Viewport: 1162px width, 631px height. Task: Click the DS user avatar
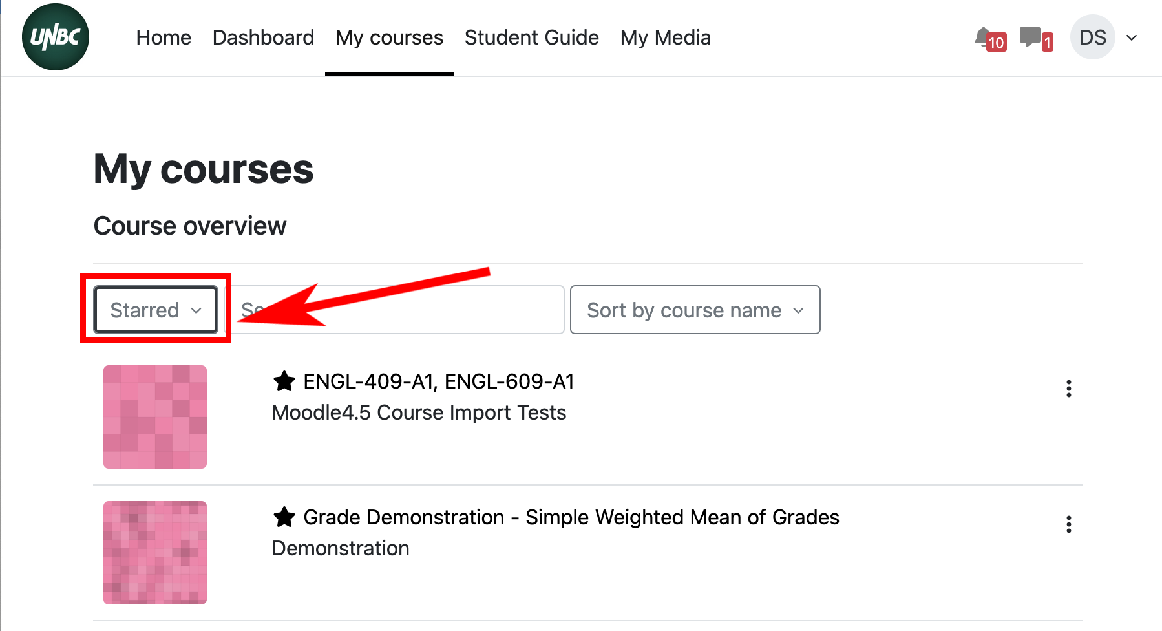(1092, 37)
